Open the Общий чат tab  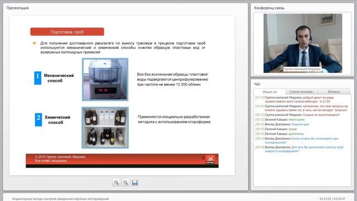(x=270, y=92)
